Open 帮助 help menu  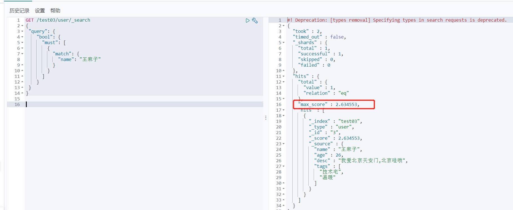(55, 11)
